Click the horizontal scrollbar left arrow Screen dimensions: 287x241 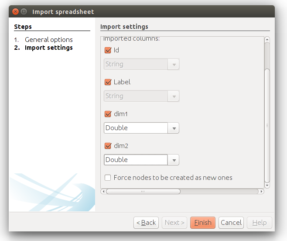pyautogui.click(x=104, y=192)
